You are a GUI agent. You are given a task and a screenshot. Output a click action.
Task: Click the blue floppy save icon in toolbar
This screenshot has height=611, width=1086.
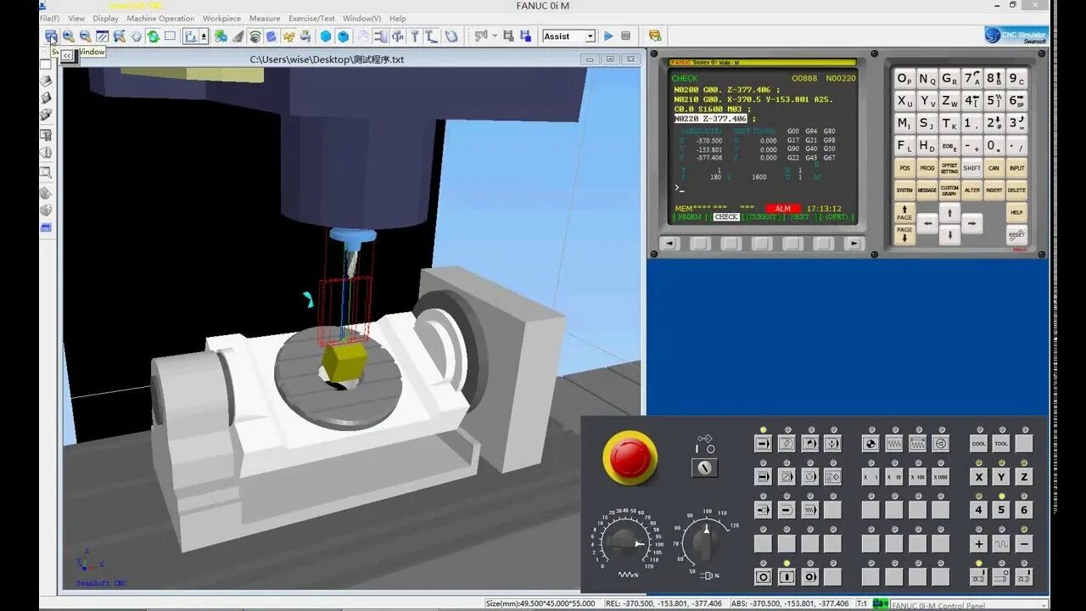(x=526, y=36)
